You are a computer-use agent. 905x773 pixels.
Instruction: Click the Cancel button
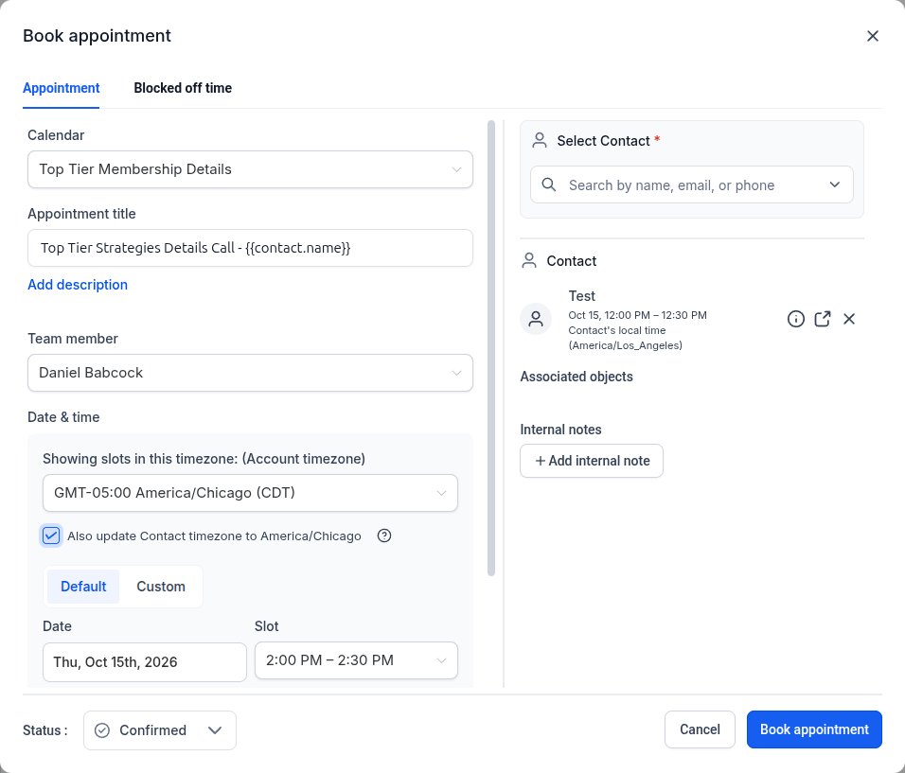click(x=700, y=729)
